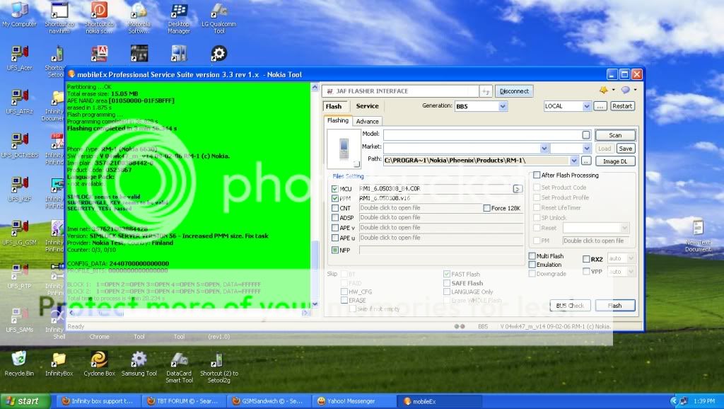This screenshot has height=409, width=724.
Task: Click the phone thumbnail image
Action: pos(344,149)
